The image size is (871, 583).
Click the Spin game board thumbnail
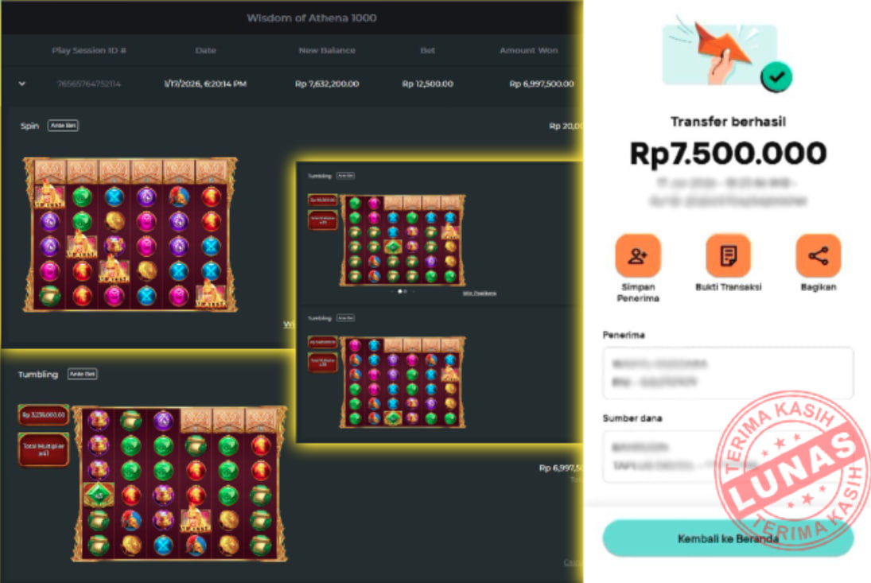point(130,235)
